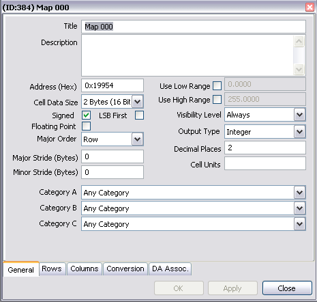Go to the Conversion tab
Viewport: 317px width, 302px height.
(x=125, y=269)
